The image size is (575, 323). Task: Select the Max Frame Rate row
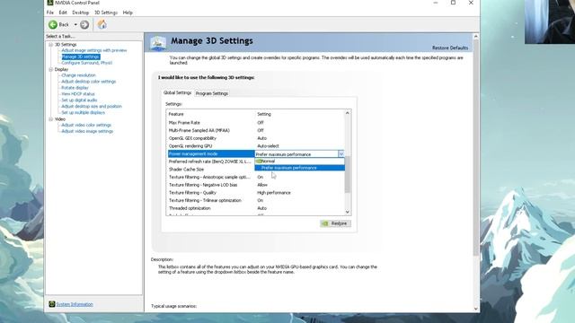point(256,123)
